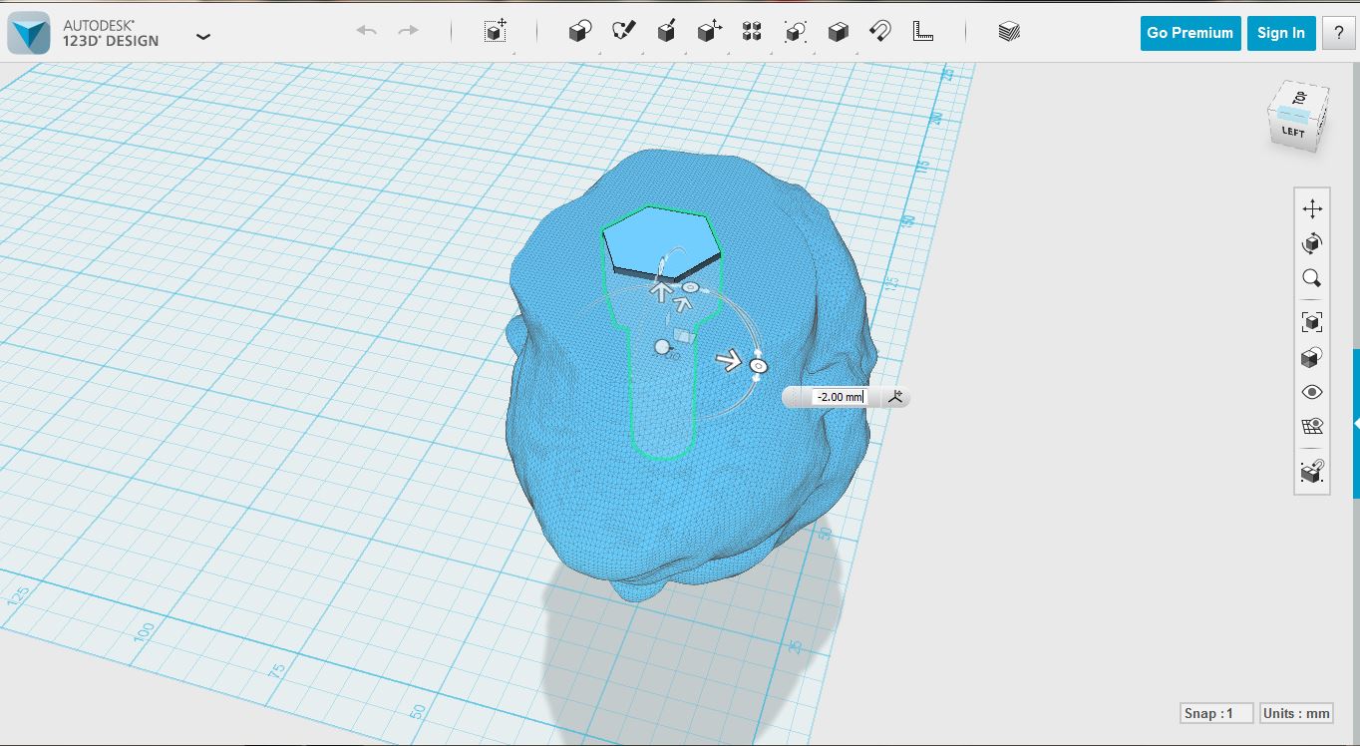Open the Construct tool menu
The height and width of the screenshot is (746, 1360).
pos(666,32)
